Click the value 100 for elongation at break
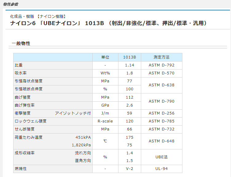 [x=129, y=89]
